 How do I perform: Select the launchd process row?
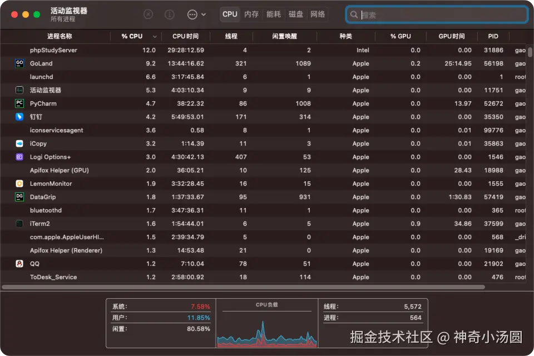pos(263,77)
